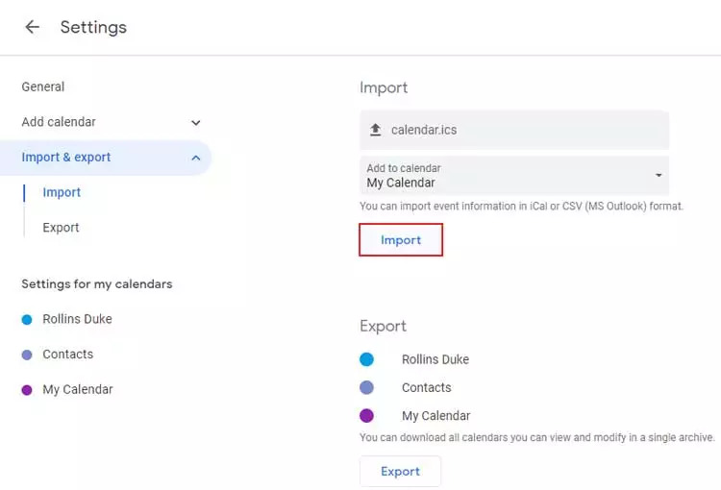Click the Export button
Viewport: 721px width, 490px height.
click(x=400, y=471)
